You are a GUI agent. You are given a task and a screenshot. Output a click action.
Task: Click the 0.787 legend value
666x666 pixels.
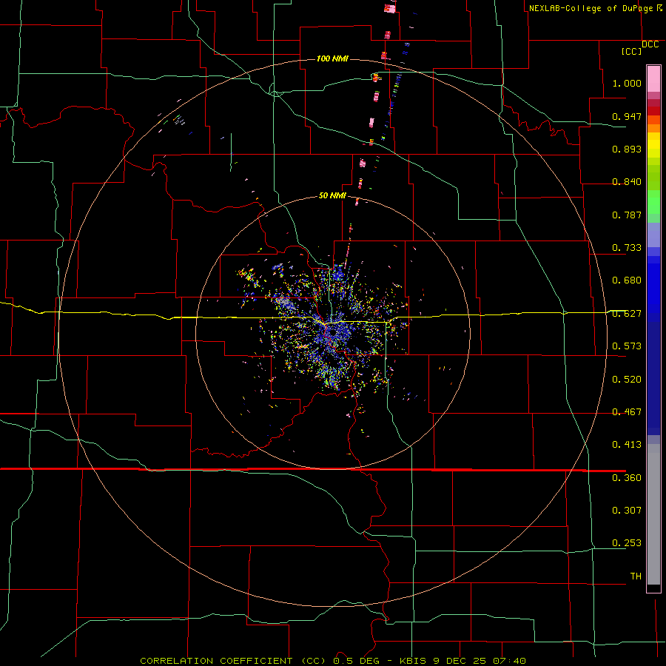point(627,215)
